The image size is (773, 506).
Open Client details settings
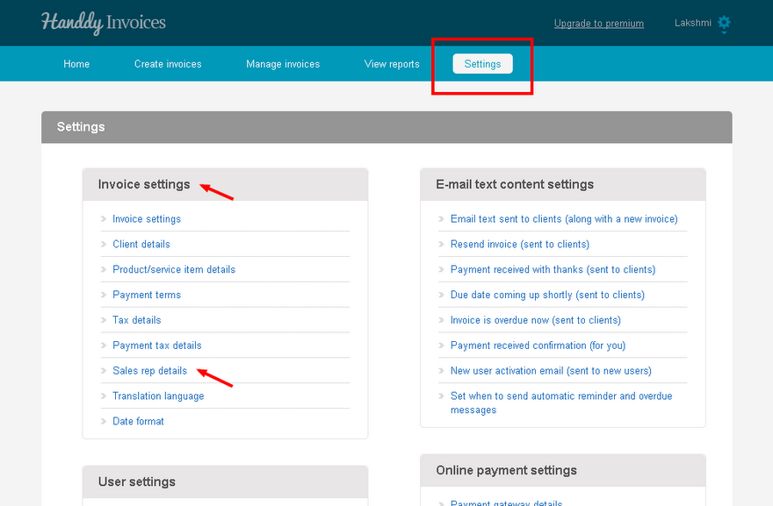[141, 244]
